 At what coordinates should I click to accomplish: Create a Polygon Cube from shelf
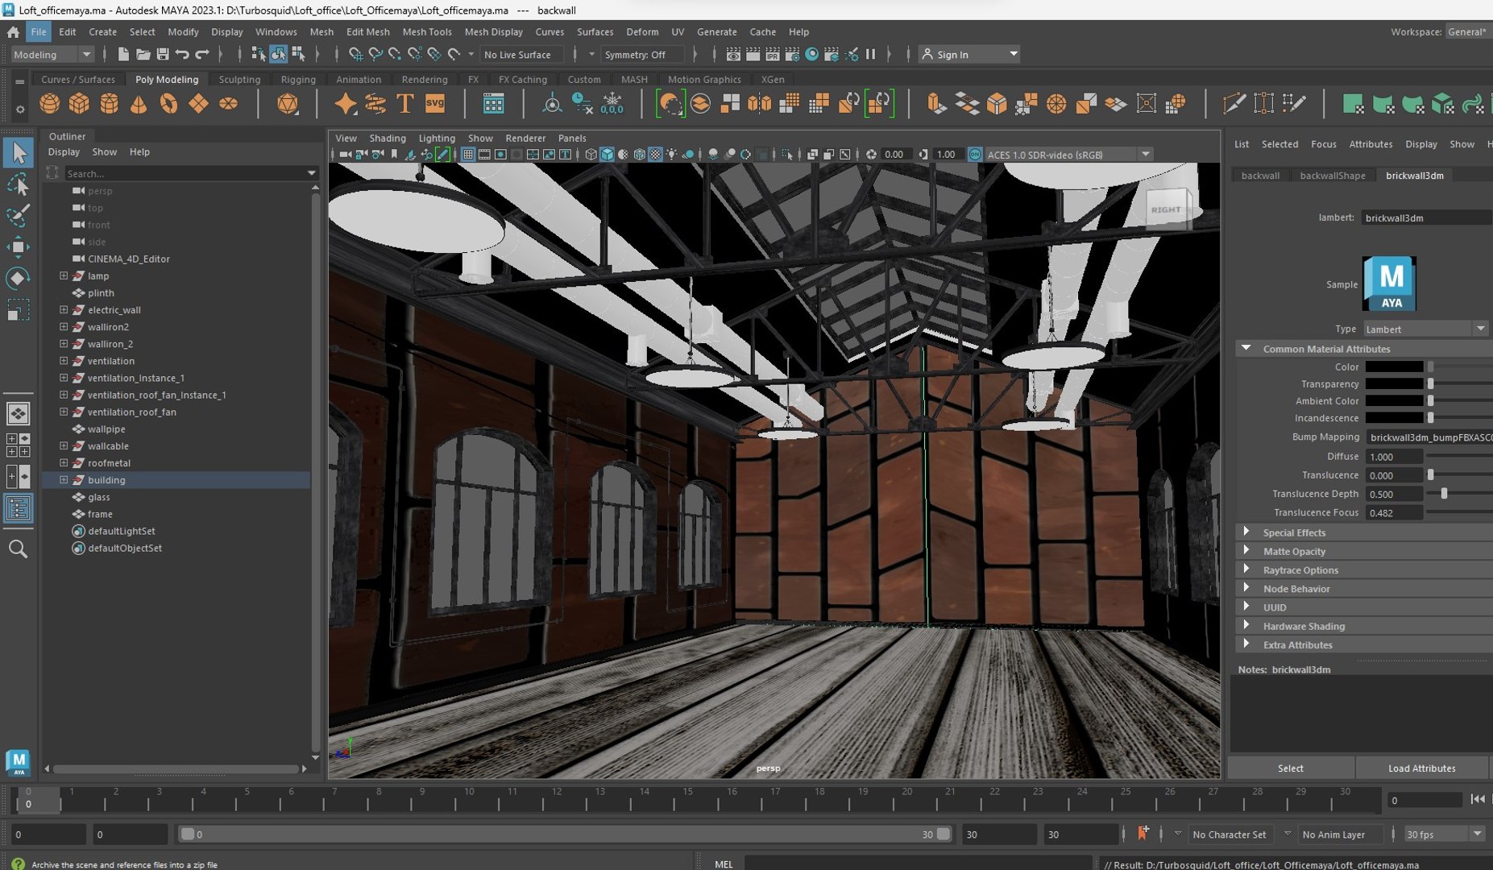coord(79,104)
